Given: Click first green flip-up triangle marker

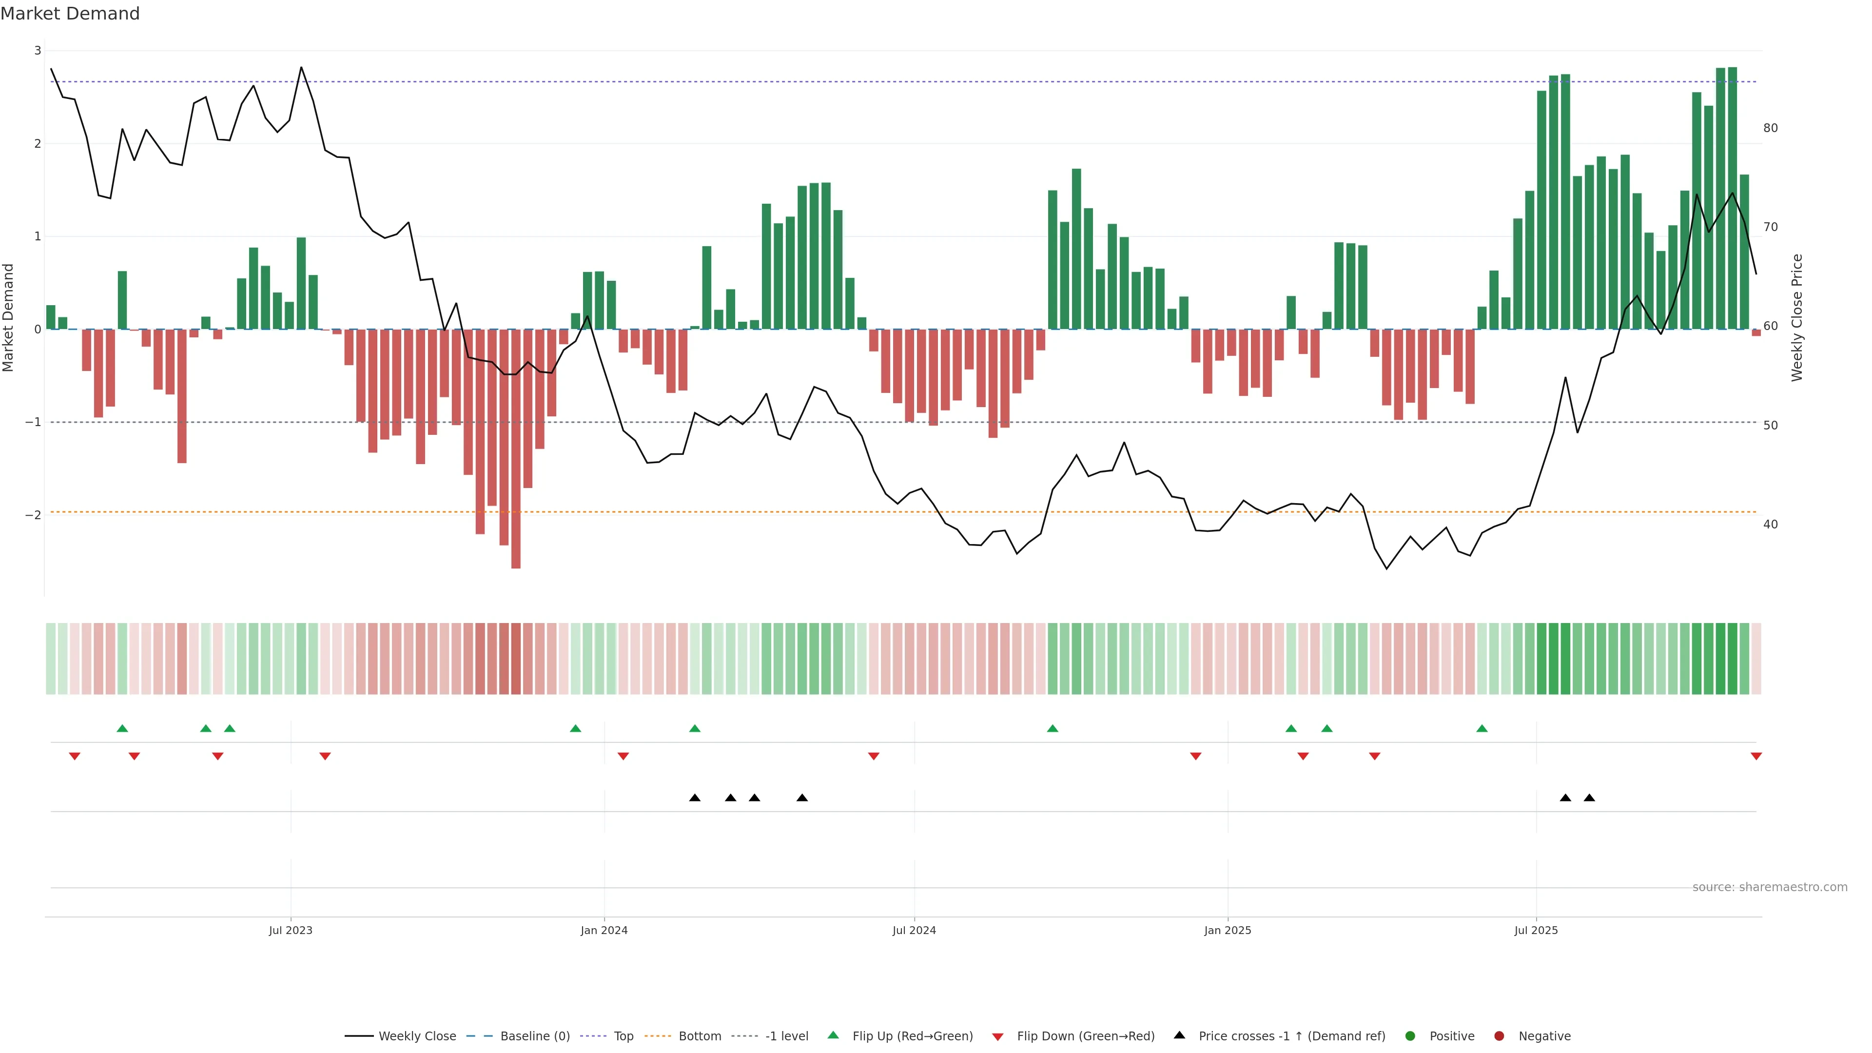Looking at the screenshot, I should pyautogui.click(x=122, y=728).
